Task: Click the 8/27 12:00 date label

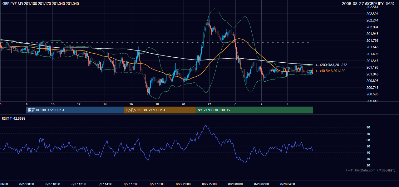Action: pos(79,184)
